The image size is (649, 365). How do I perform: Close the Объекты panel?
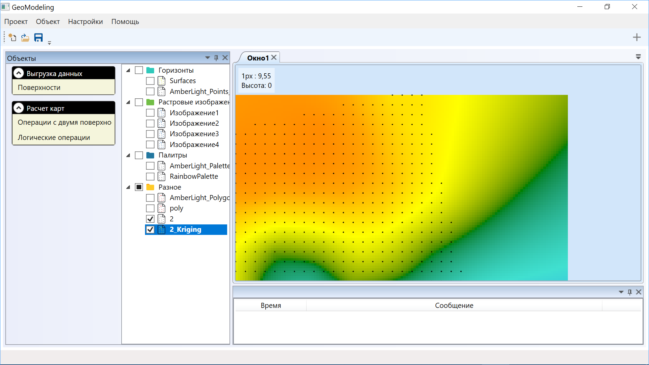225,58
